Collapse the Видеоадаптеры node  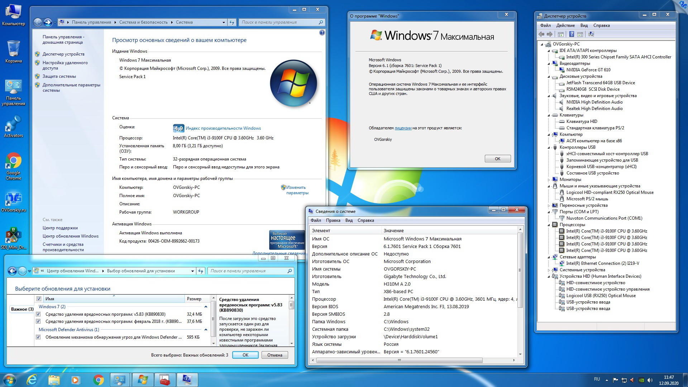coord(549,64)
